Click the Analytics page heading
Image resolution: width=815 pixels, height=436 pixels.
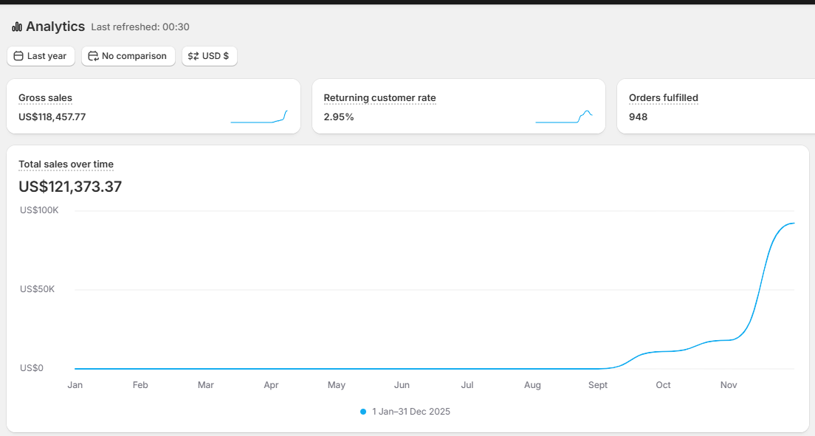point(55,27)
